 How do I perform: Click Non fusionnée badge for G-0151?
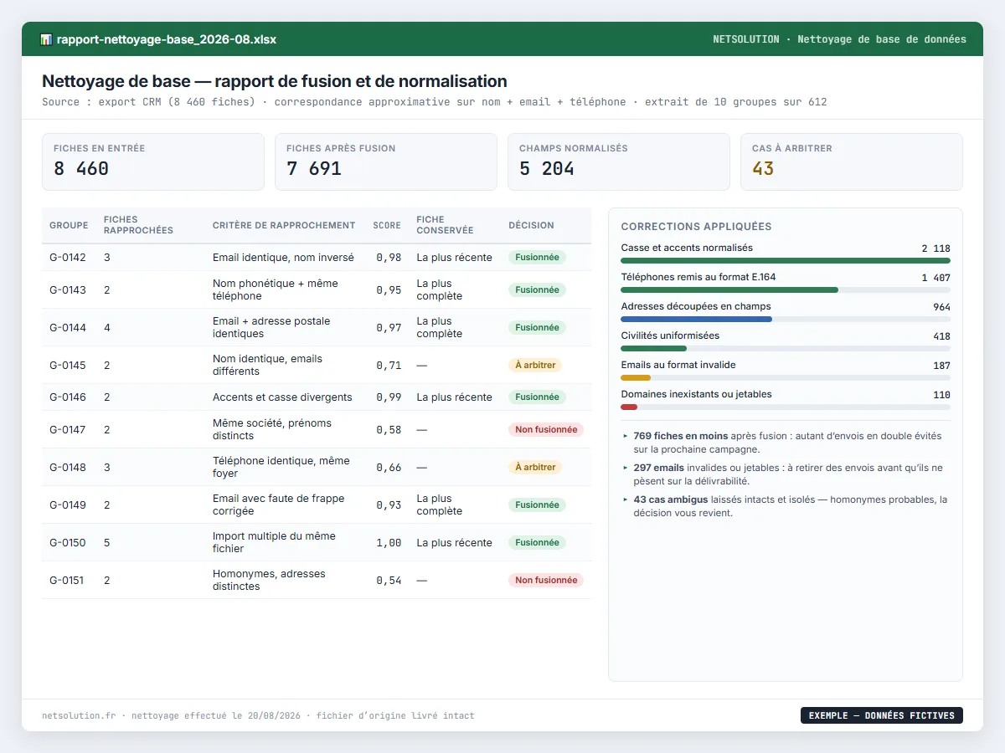point(546,580)
